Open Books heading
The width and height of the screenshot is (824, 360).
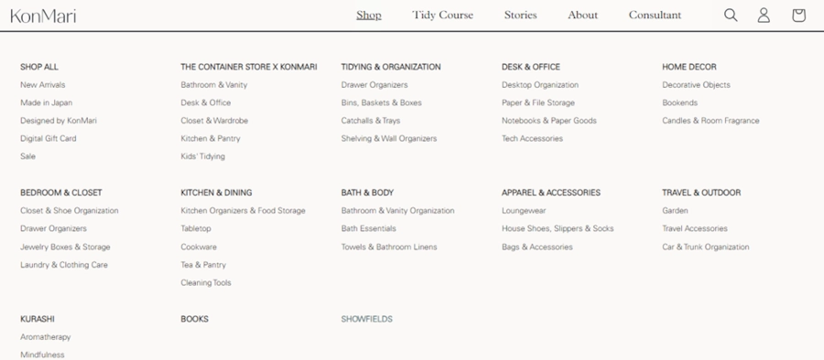[x=194, y=319]
